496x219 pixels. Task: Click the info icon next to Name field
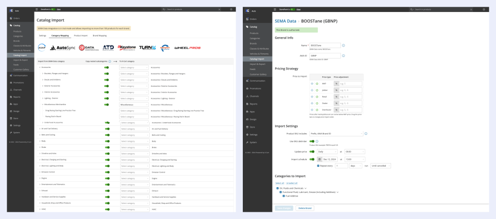[344, 45]
